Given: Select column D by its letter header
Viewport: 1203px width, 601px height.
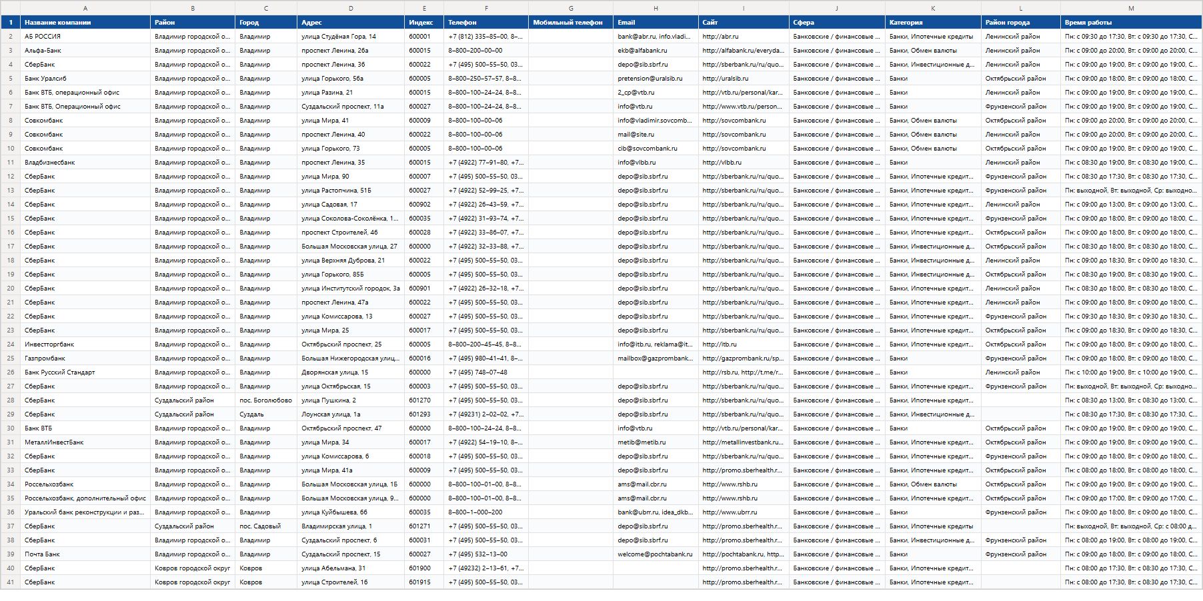Looking at the screenshot, I should 351,8.
